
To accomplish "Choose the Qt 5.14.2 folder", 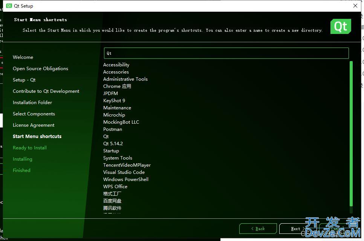I will click(113, 144).
